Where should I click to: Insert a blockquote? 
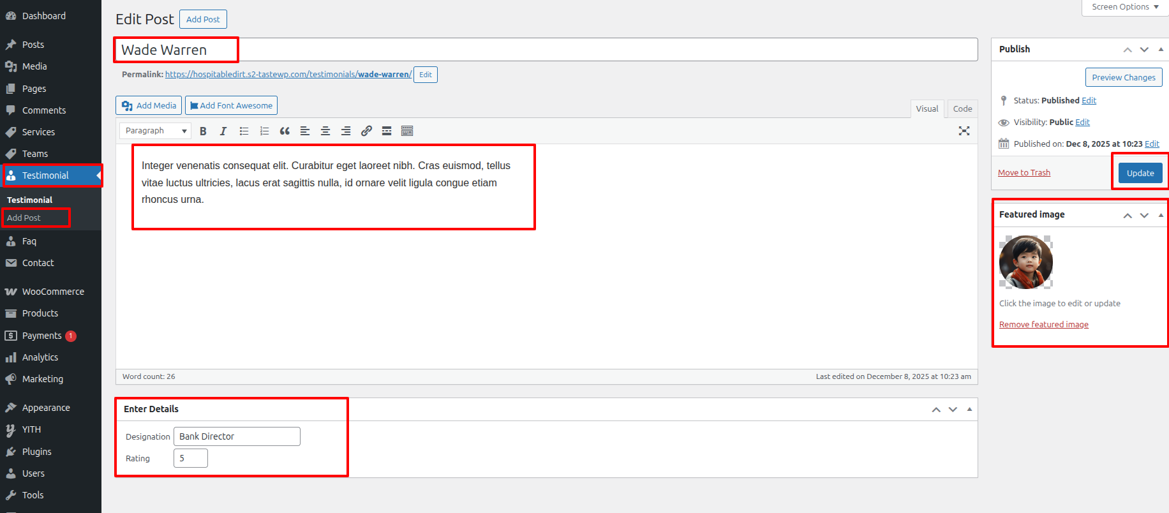(285, 131)
